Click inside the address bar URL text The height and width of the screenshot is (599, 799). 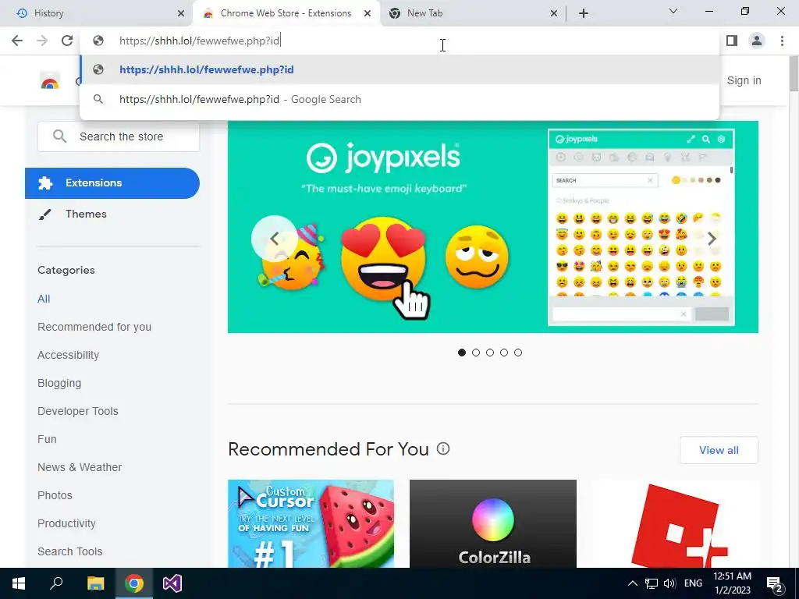coord(199,41)
